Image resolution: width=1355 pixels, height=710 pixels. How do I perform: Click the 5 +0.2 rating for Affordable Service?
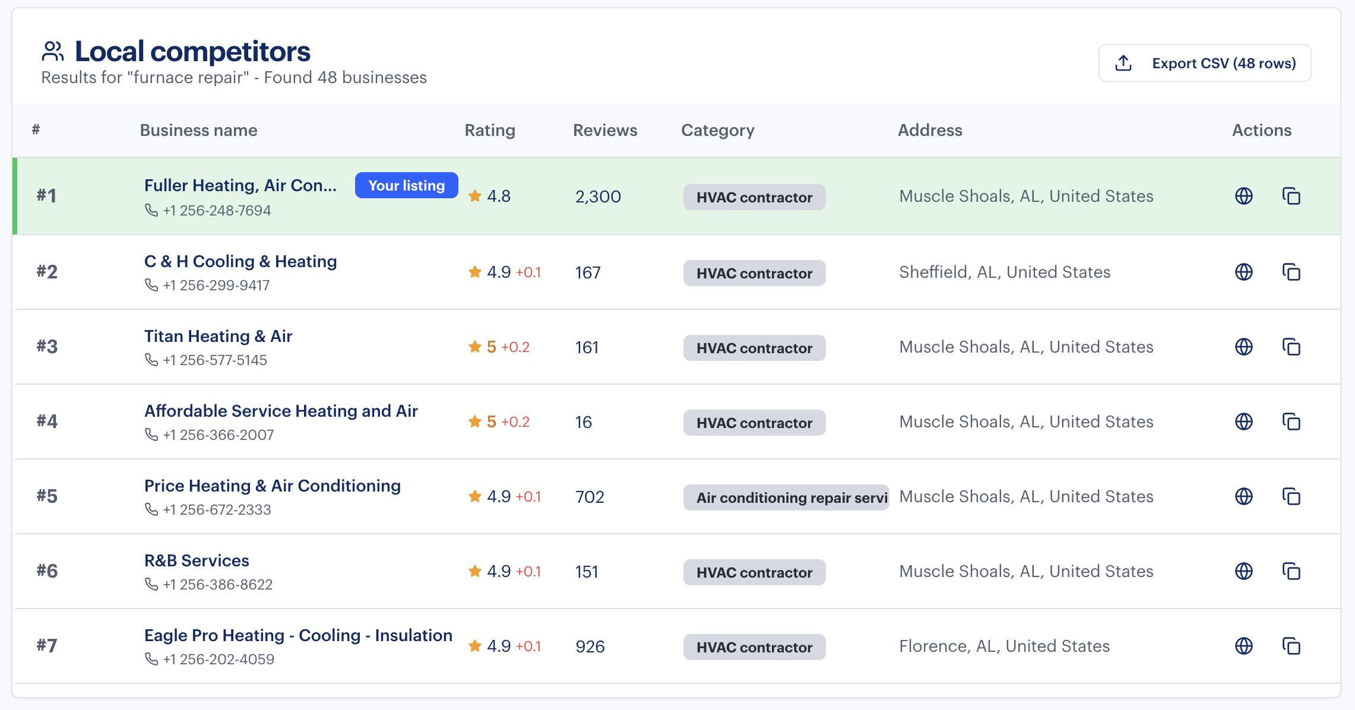[x=499, y=421]
